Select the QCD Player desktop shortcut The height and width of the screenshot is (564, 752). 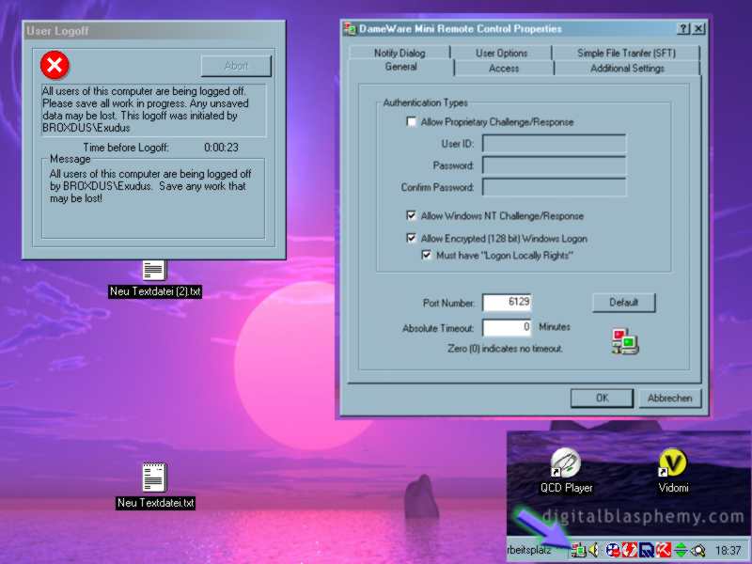point(567,471)
